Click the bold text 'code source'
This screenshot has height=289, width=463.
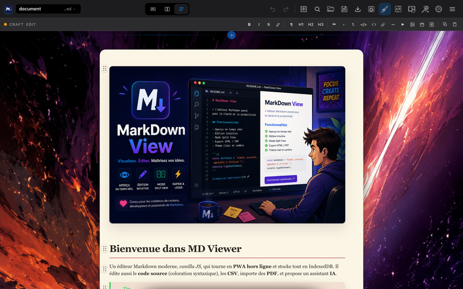point(153,274)
